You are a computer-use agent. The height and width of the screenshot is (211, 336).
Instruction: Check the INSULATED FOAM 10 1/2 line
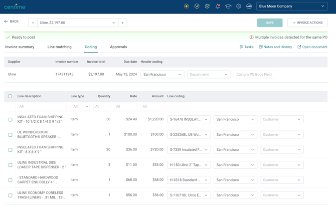click(11, 119)
